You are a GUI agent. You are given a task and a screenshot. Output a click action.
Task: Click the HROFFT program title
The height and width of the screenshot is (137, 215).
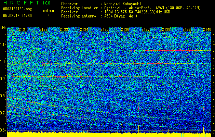(x=21, y=3)
